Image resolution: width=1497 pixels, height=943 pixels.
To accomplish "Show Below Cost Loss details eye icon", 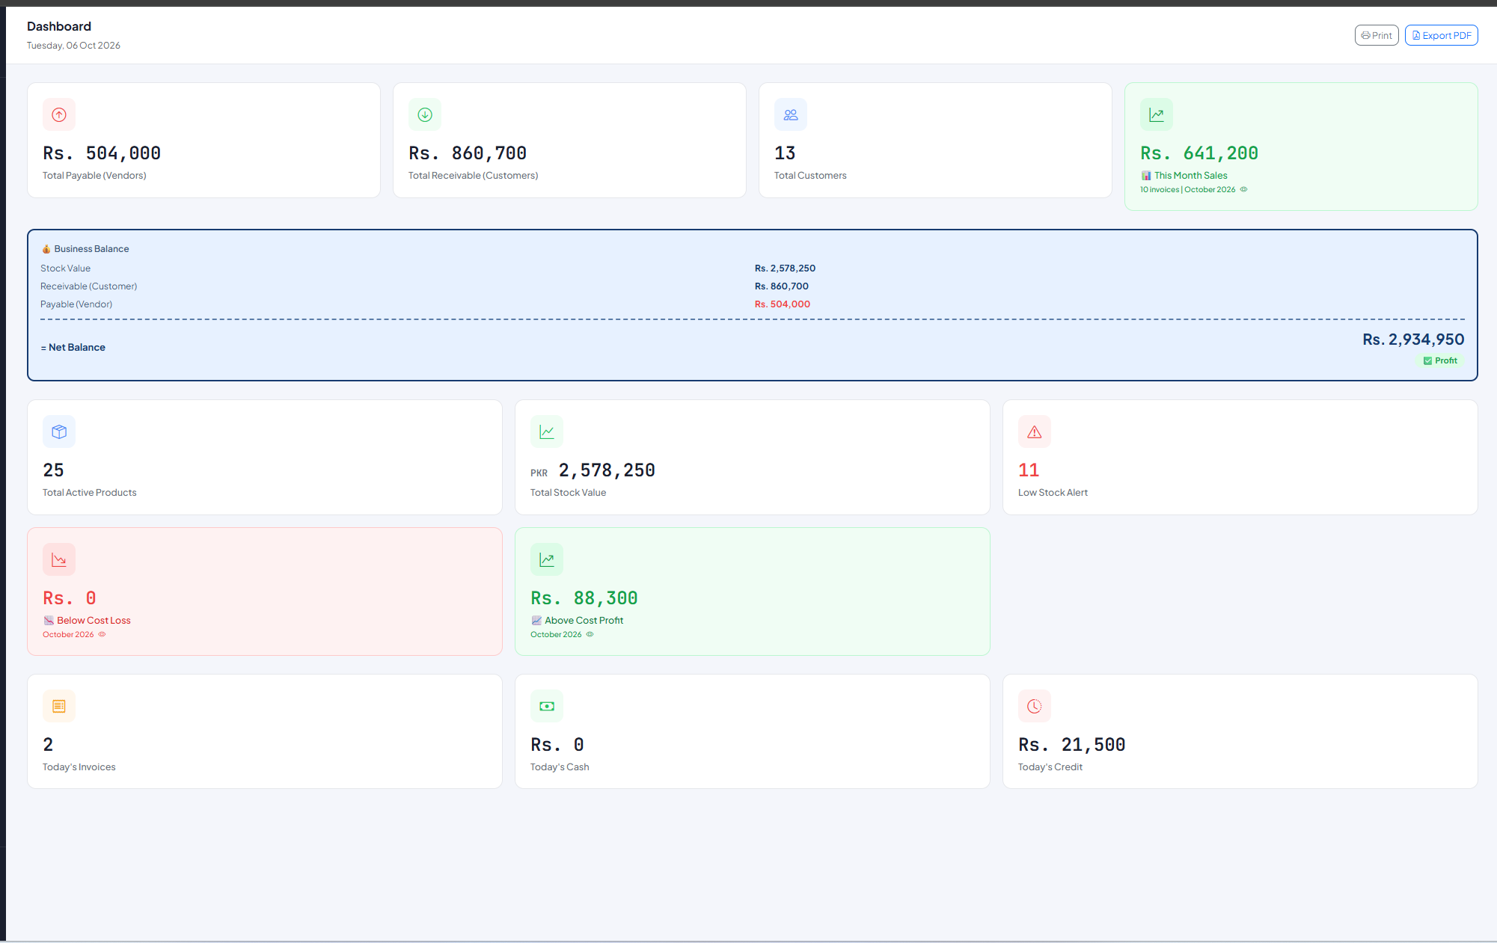I will point(102,634).
